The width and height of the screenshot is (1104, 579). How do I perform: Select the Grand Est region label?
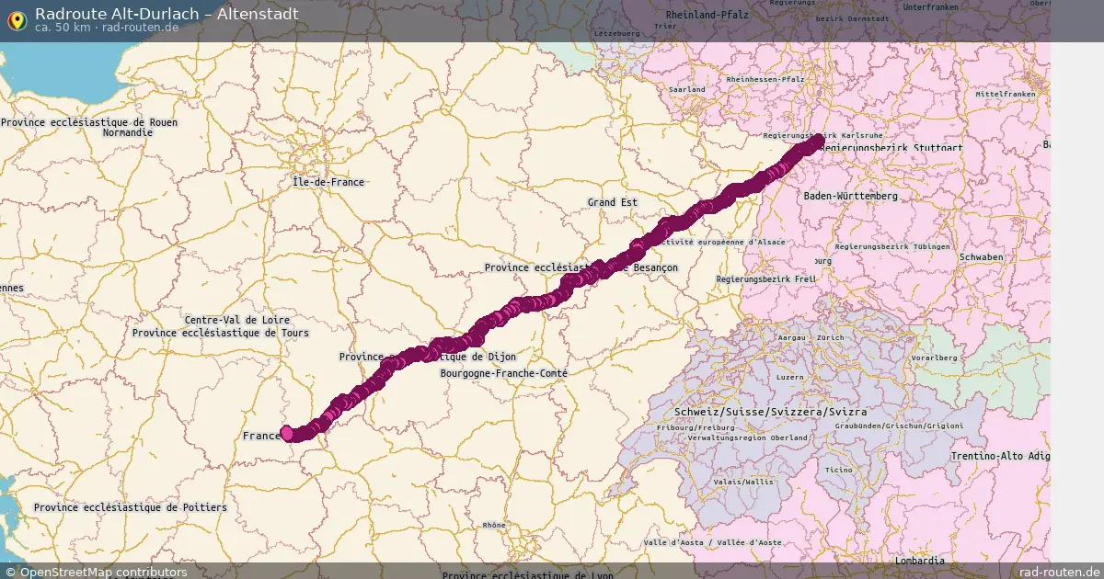click(x=613, y=202)
